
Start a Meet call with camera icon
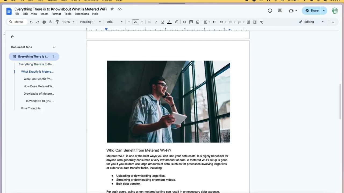point(291,11)
